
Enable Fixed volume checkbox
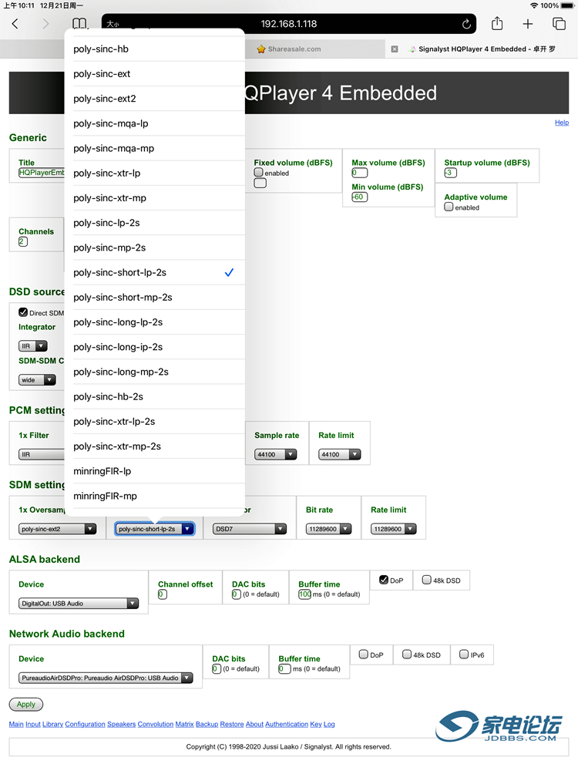[258, 173]
